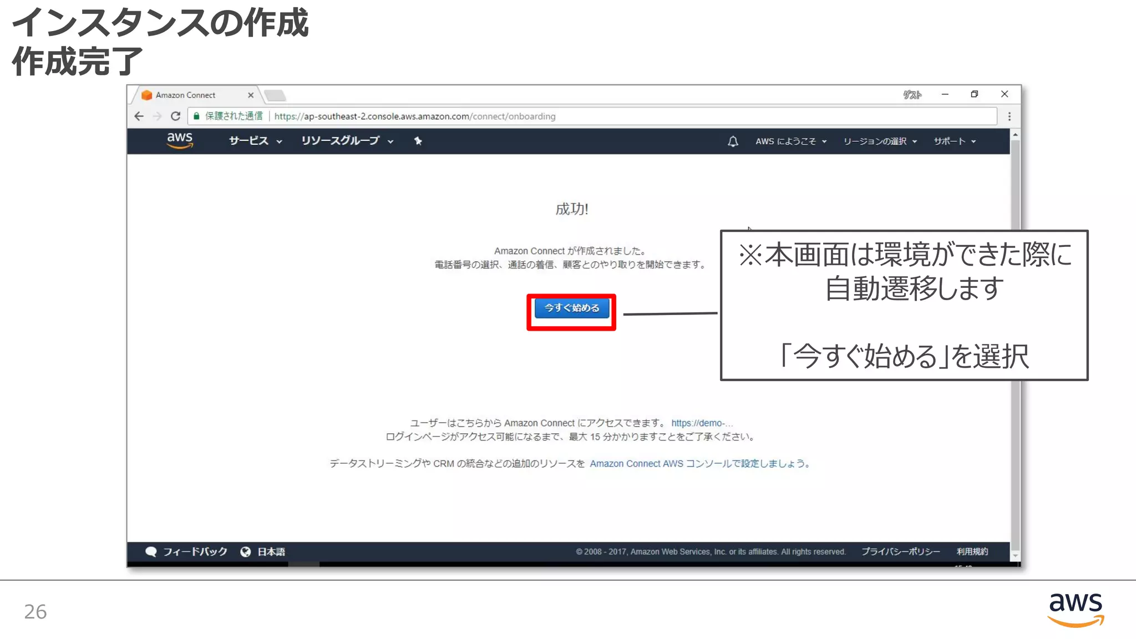The image size is (1136, 639).
Task: Click the page vertical scrollbar
Action: click(x=1015, y=344)
